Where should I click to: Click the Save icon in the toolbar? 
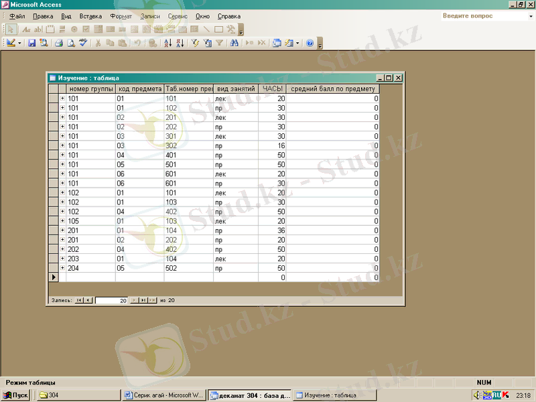pos(31,43)
